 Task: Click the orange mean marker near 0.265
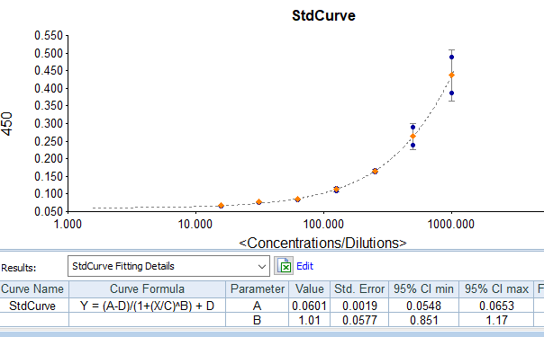(x=413, y=137)
